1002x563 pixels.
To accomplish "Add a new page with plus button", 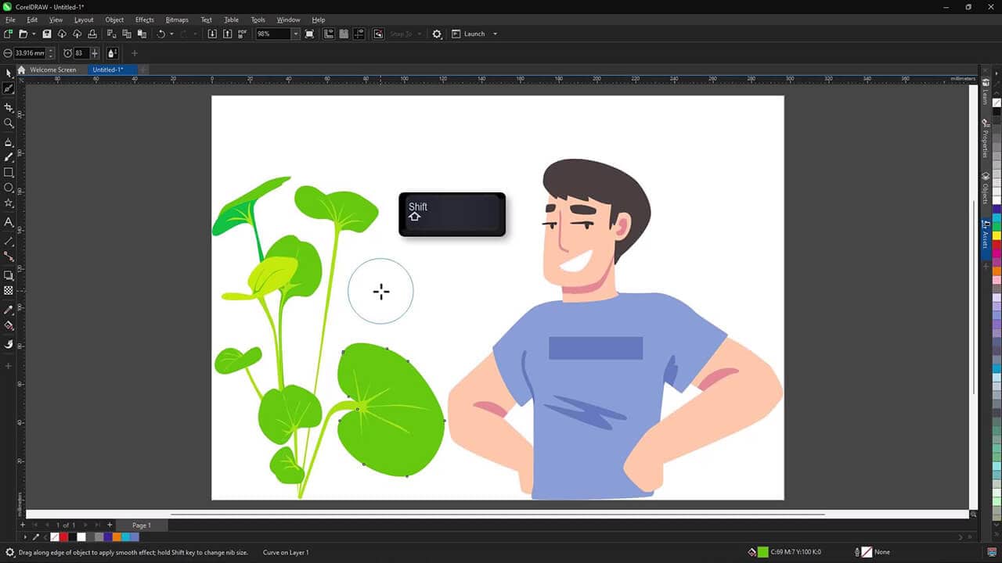I will click(110, 525).
